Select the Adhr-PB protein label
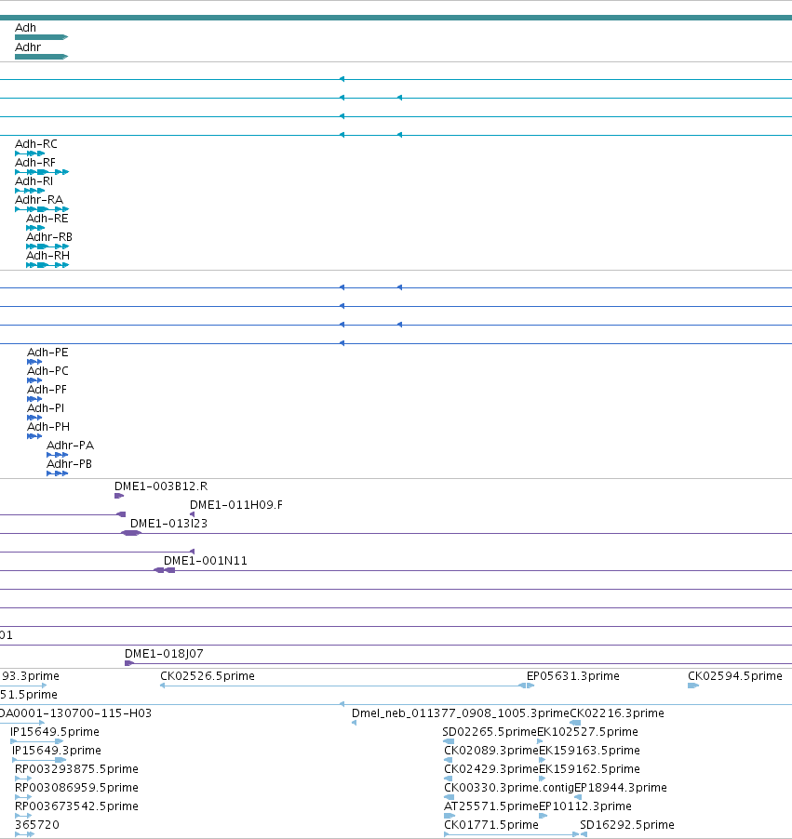Image resolution: width=792 pixels, height=839 pixels. tap(69, 464)
